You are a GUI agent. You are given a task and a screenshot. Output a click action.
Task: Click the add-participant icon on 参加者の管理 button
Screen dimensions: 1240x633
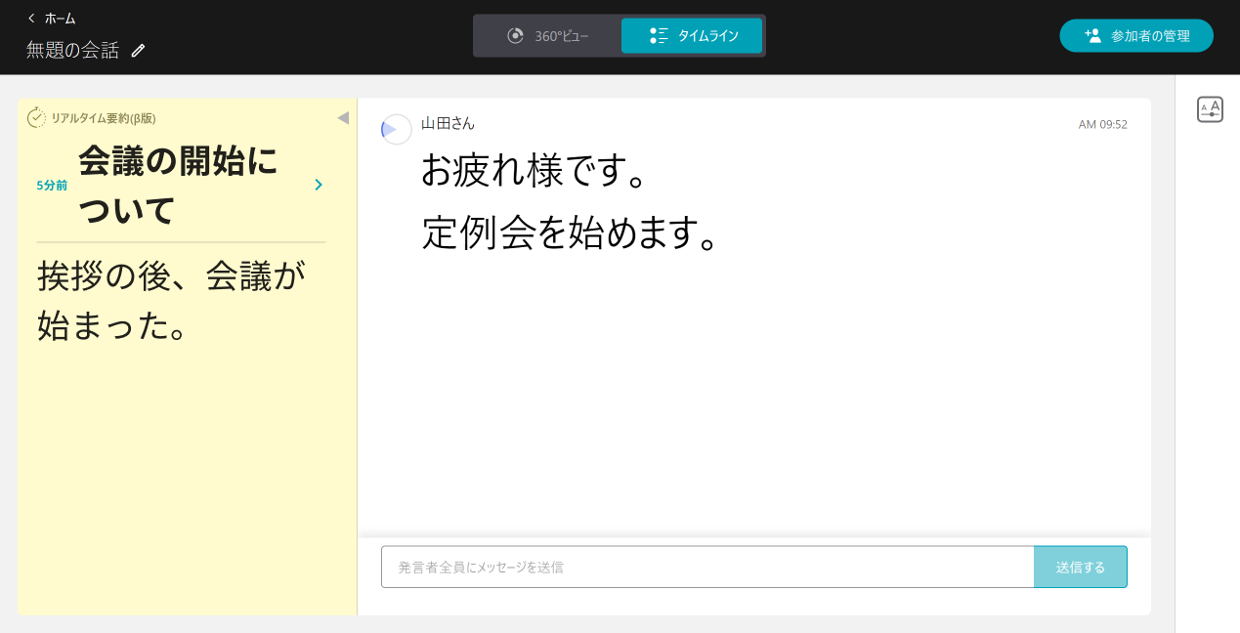[x=1091, y=35]
